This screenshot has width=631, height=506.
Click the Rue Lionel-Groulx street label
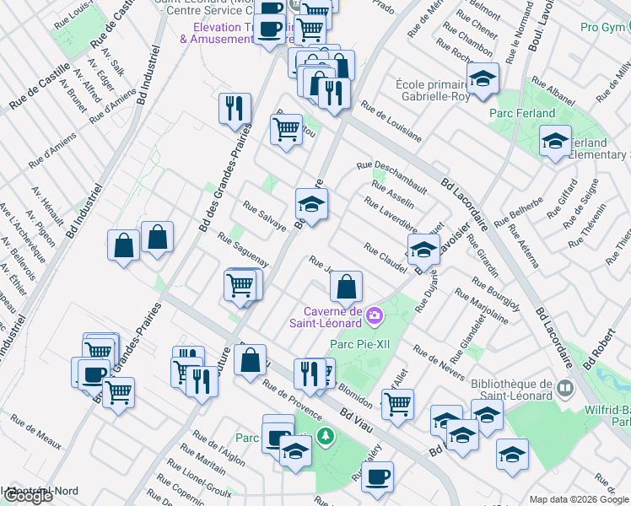coord(200,478)
